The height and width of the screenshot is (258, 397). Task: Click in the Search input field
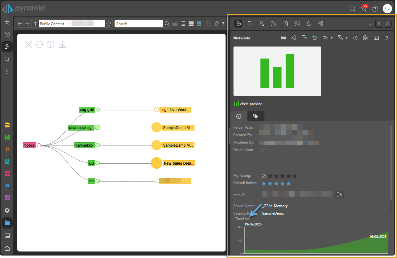(138, 24)
